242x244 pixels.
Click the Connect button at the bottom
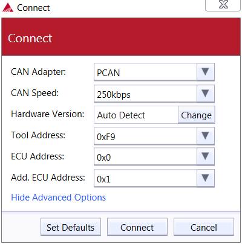click(x=137, y=227)
